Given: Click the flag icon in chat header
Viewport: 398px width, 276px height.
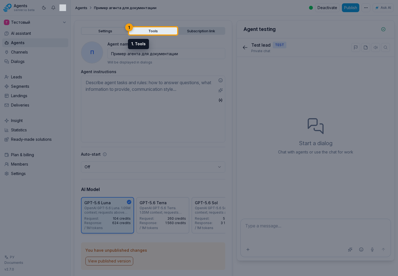Looking at the screenshot, I should (356, 47).
